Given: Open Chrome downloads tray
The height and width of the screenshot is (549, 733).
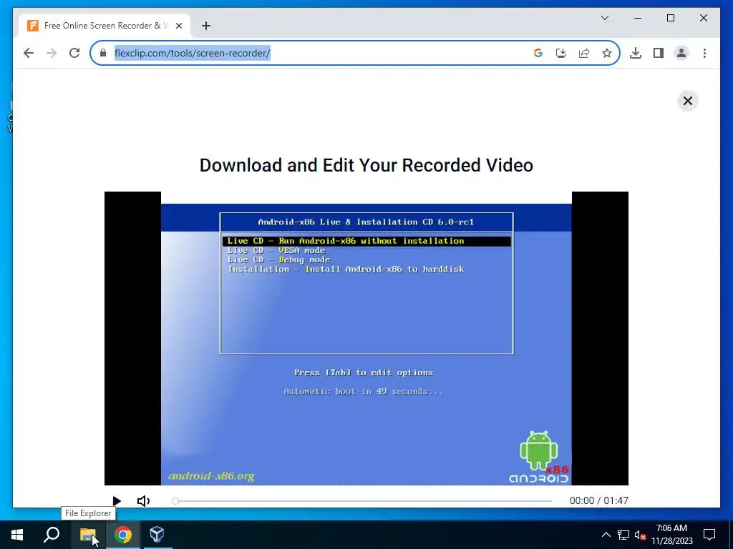Looking at the screenshot, I should [636, 53].
